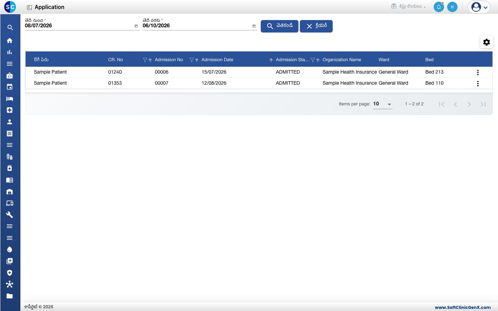Viewport: 498px width, 311px height.
Task: Open the quick links dropdown
Action: pos(408,6)
